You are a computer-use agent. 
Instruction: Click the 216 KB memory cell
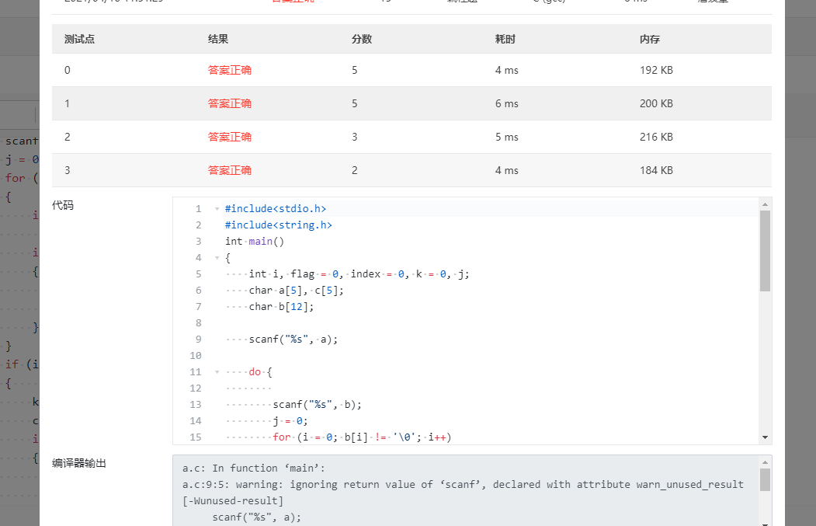[x=656, y=137]
